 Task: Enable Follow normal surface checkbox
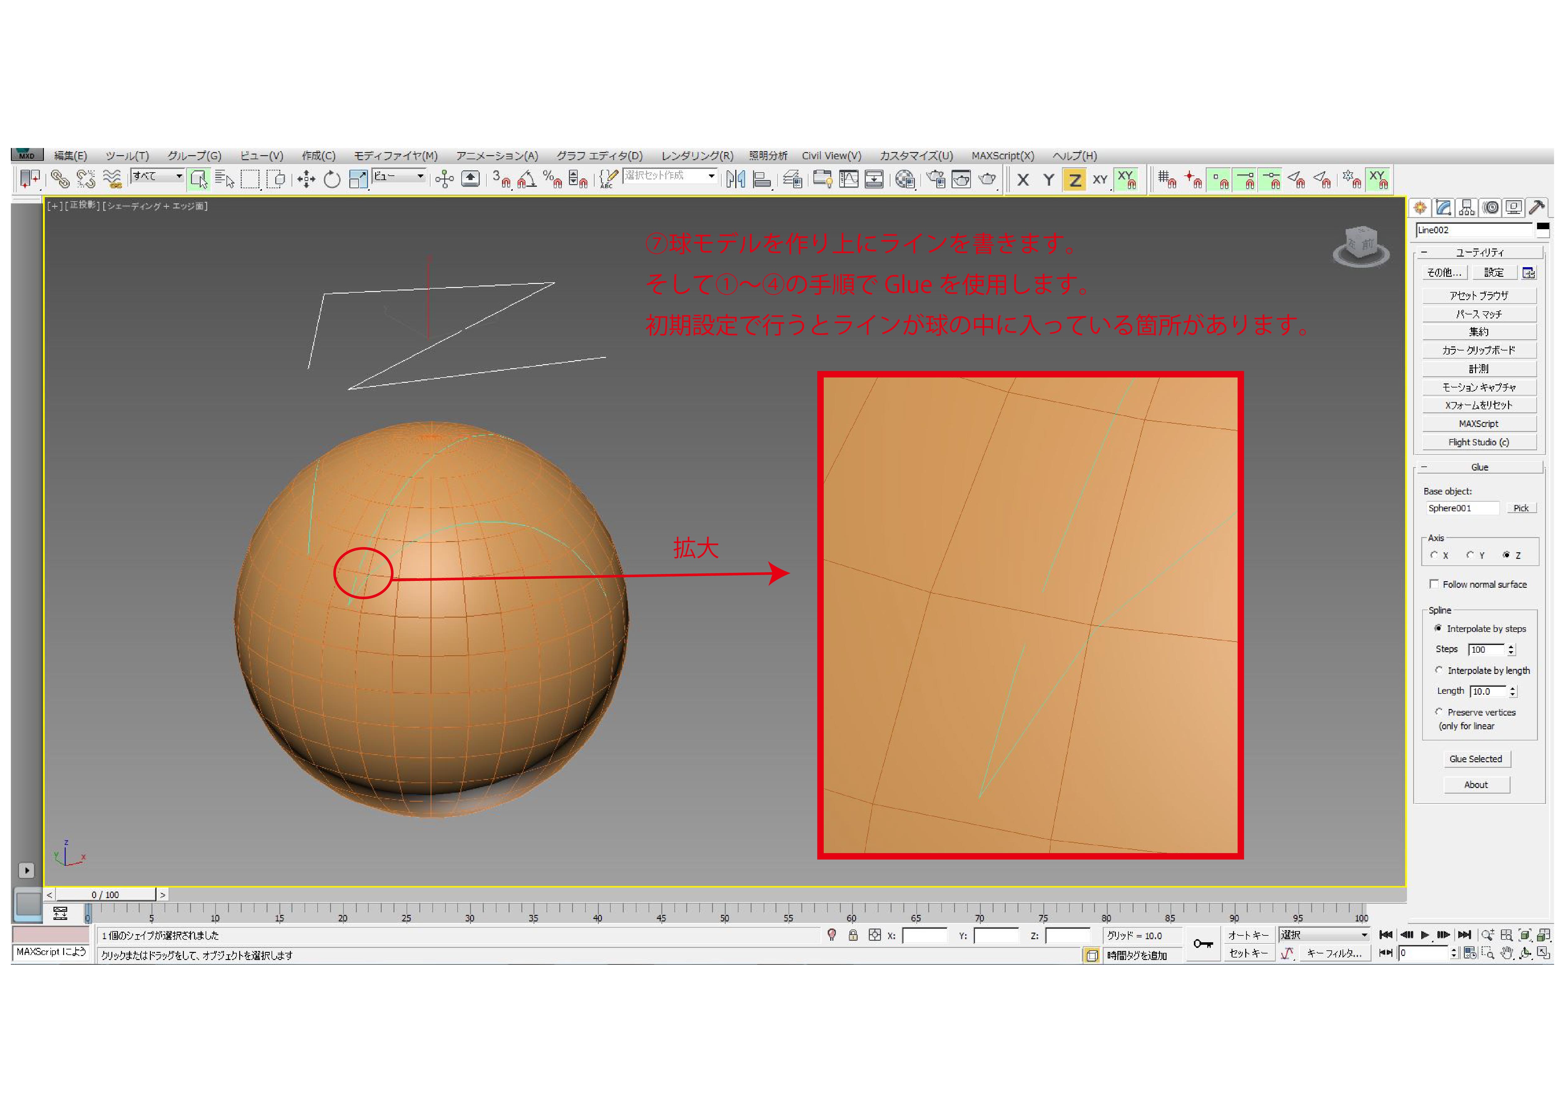tap(1433, 584)
